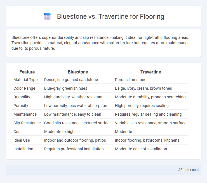Select the summary paragraph starting 'Bluestone offers superior durability'
207x183 pixels.
(100, 43)
